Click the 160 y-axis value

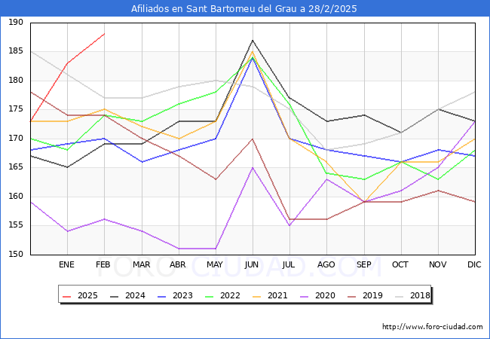(16, 196)
